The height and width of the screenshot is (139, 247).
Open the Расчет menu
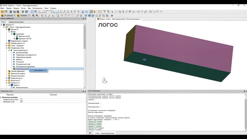tap(24, 8)
